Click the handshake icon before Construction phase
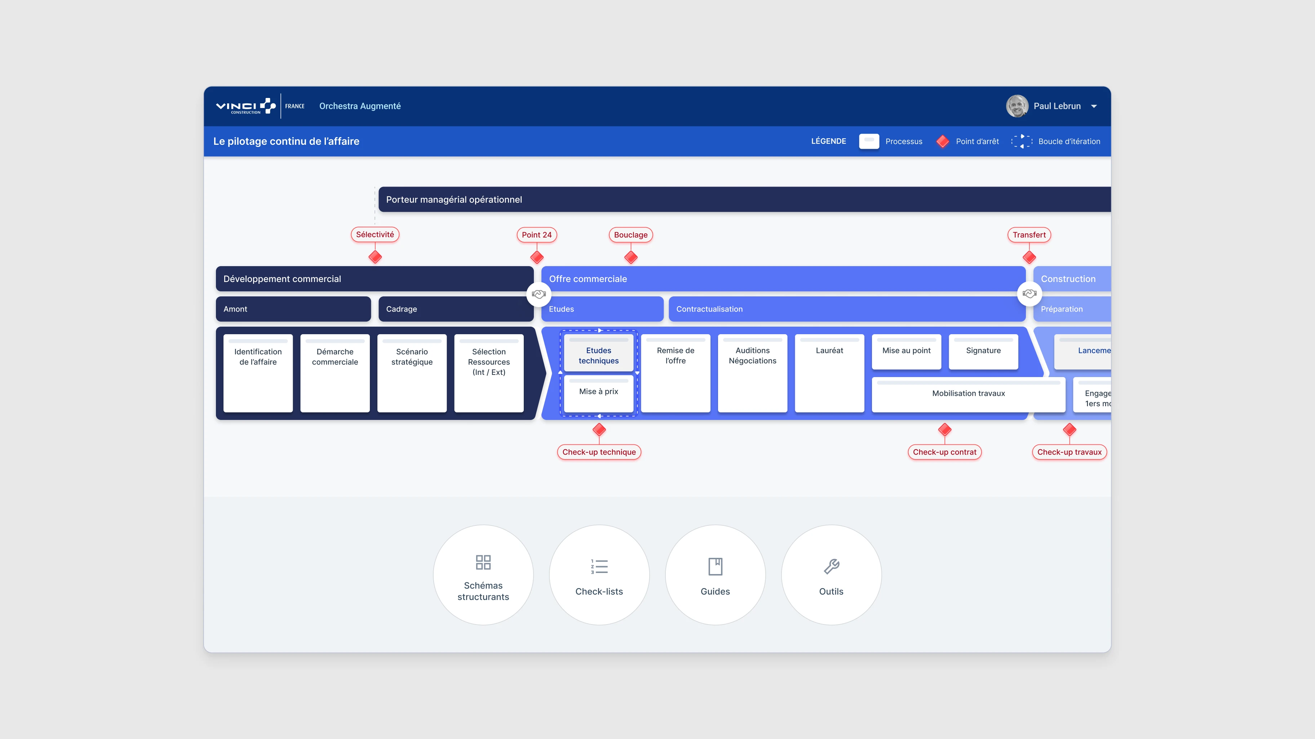 (1029, 294)
